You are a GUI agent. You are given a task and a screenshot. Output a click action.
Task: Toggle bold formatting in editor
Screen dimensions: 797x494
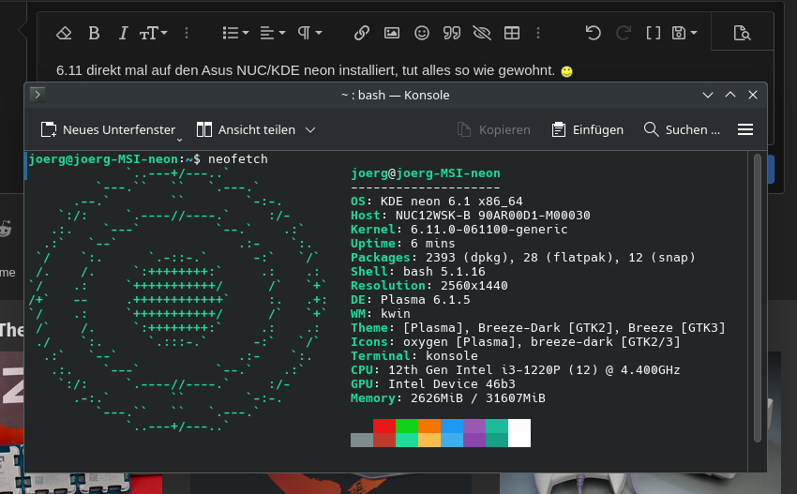click(x=94, y=34)
